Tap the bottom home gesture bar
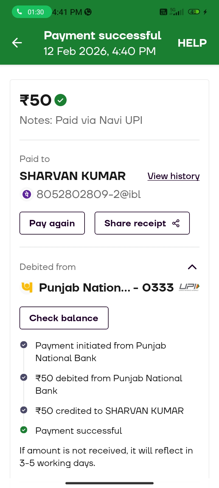The image size is (219, 488). coord(109,483)
